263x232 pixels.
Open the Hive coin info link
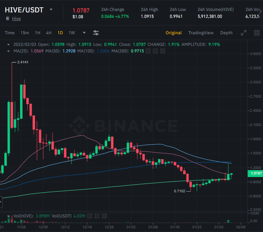pyautogui.click(x=16, y=19)
